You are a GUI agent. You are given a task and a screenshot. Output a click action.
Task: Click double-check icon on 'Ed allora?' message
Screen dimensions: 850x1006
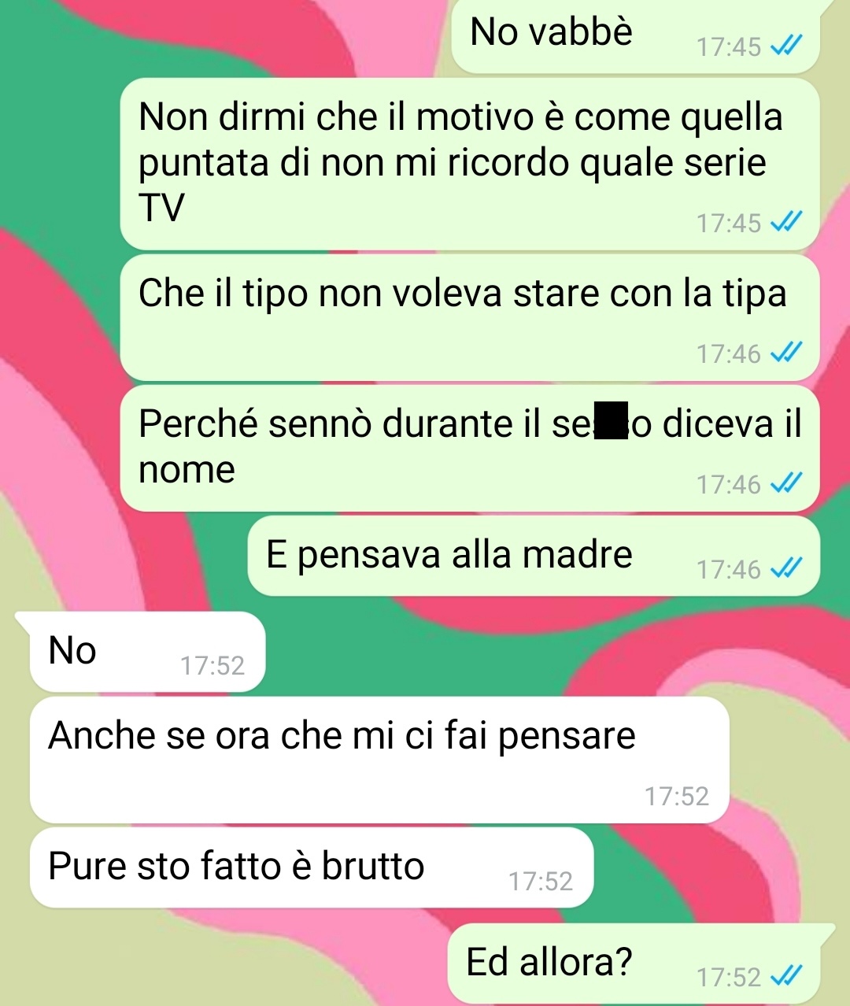(785, 977)
